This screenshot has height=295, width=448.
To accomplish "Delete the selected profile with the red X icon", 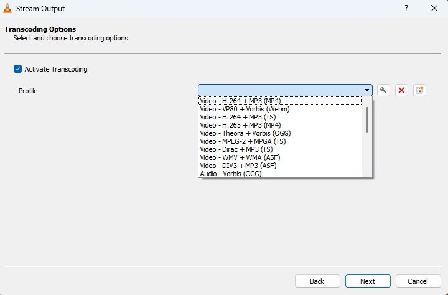I will [x=401, y=90].
